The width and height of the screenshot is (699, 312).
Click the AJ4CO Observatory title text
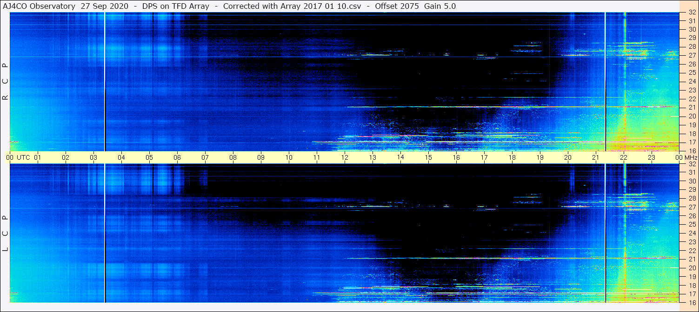click(39, 6)
